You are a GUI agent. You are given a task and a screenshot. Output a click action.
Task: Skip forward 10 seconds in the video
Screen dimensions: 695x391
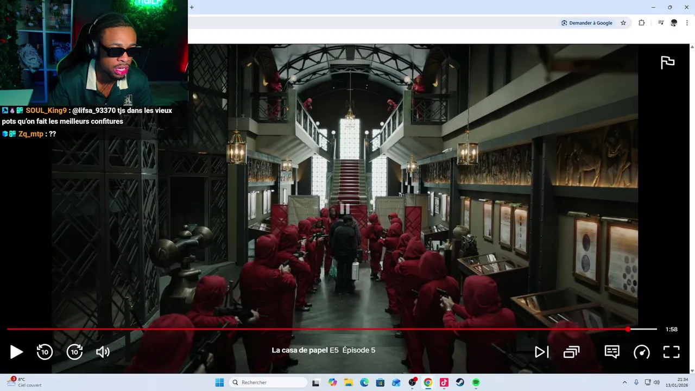74,352
